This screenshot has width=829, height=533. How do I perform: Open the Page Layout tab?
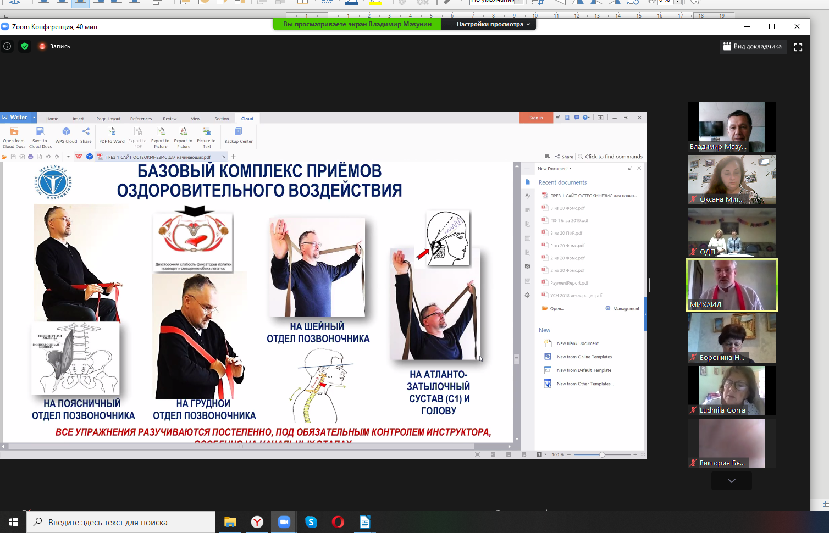coord(108,119)
